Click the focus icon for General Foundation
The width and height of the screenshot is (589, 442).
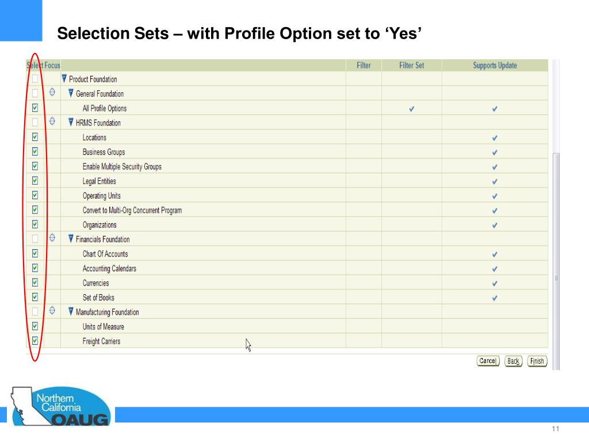[52, 92]
